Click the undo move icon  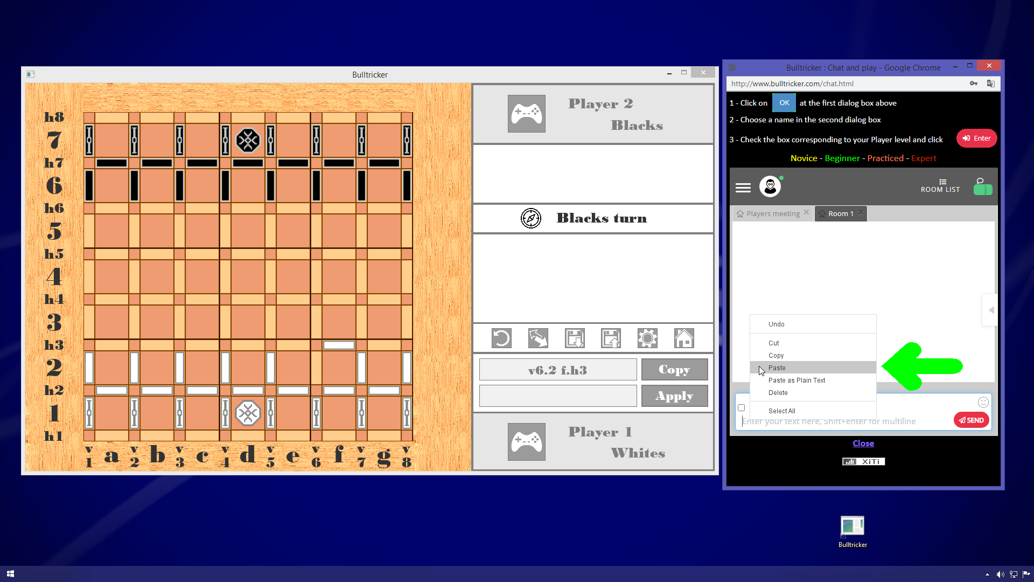501,338
